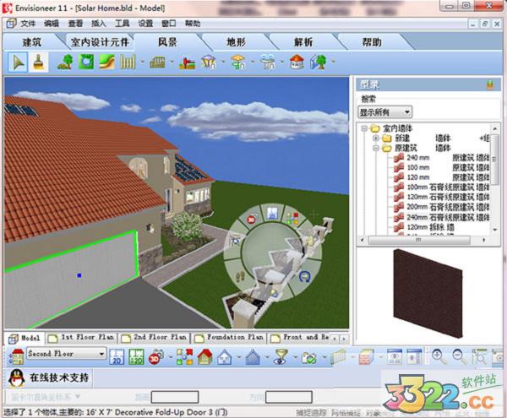Screen dimensions: 507x418
Task: Click the terrain path tool icon
Action: (106, 62)
